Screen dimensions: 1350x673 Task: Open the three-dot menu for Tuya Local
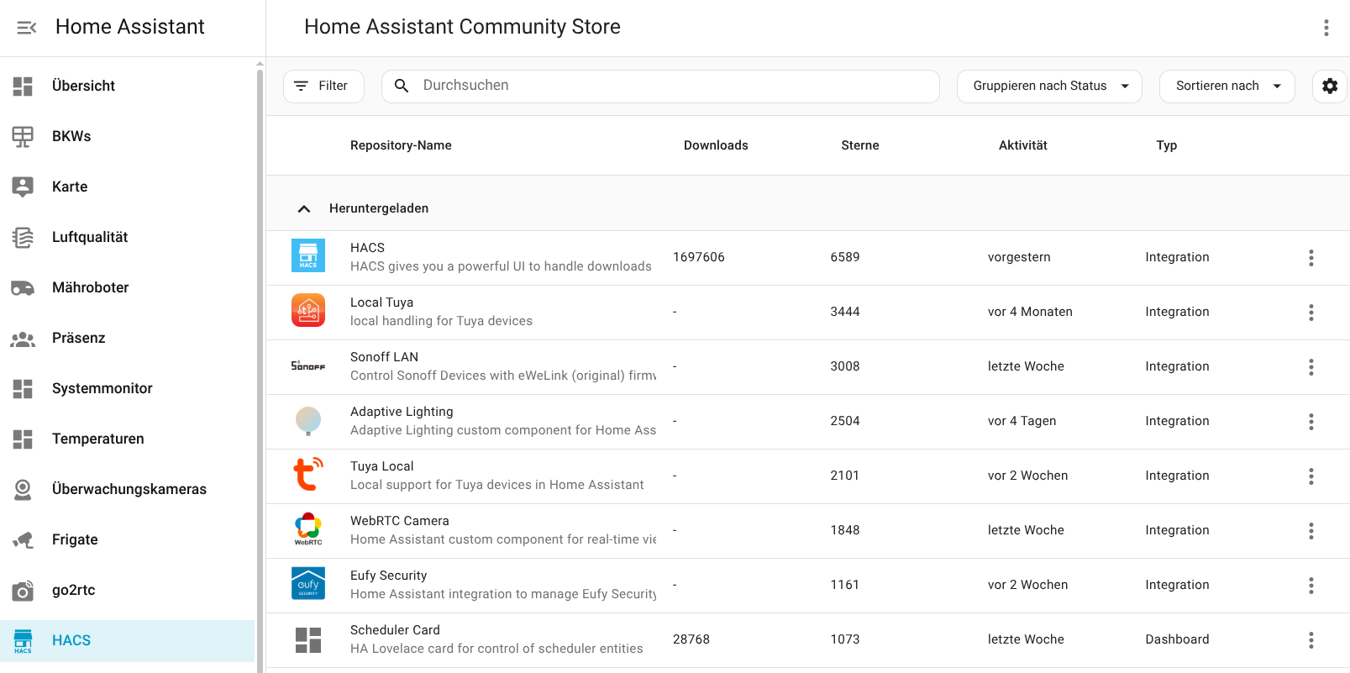click(x=1311, y=476)
